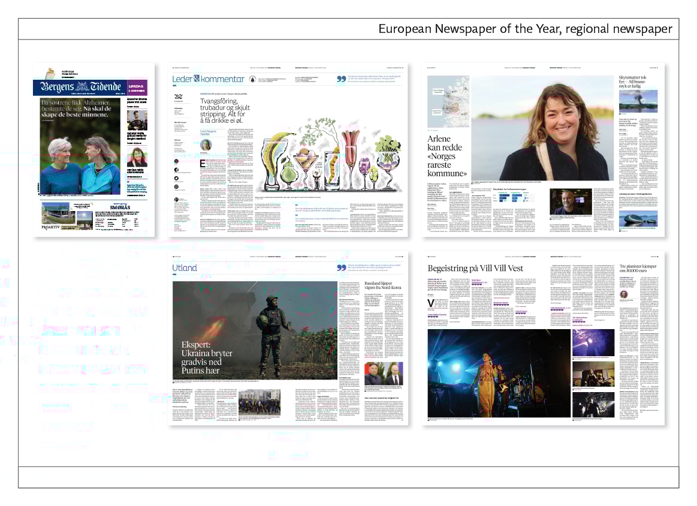Click the ampersand icon in Leder & kommentar
The height and width of the screenshot is (506, 697).
click(x=197, y=80)
